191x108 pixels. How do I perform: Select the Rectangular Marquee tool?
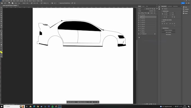[1, 10]
